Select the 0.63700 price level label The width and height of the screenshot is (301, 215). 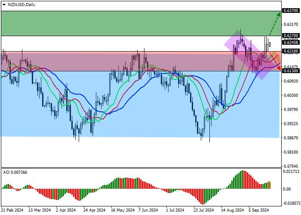(x=291, y=10)
